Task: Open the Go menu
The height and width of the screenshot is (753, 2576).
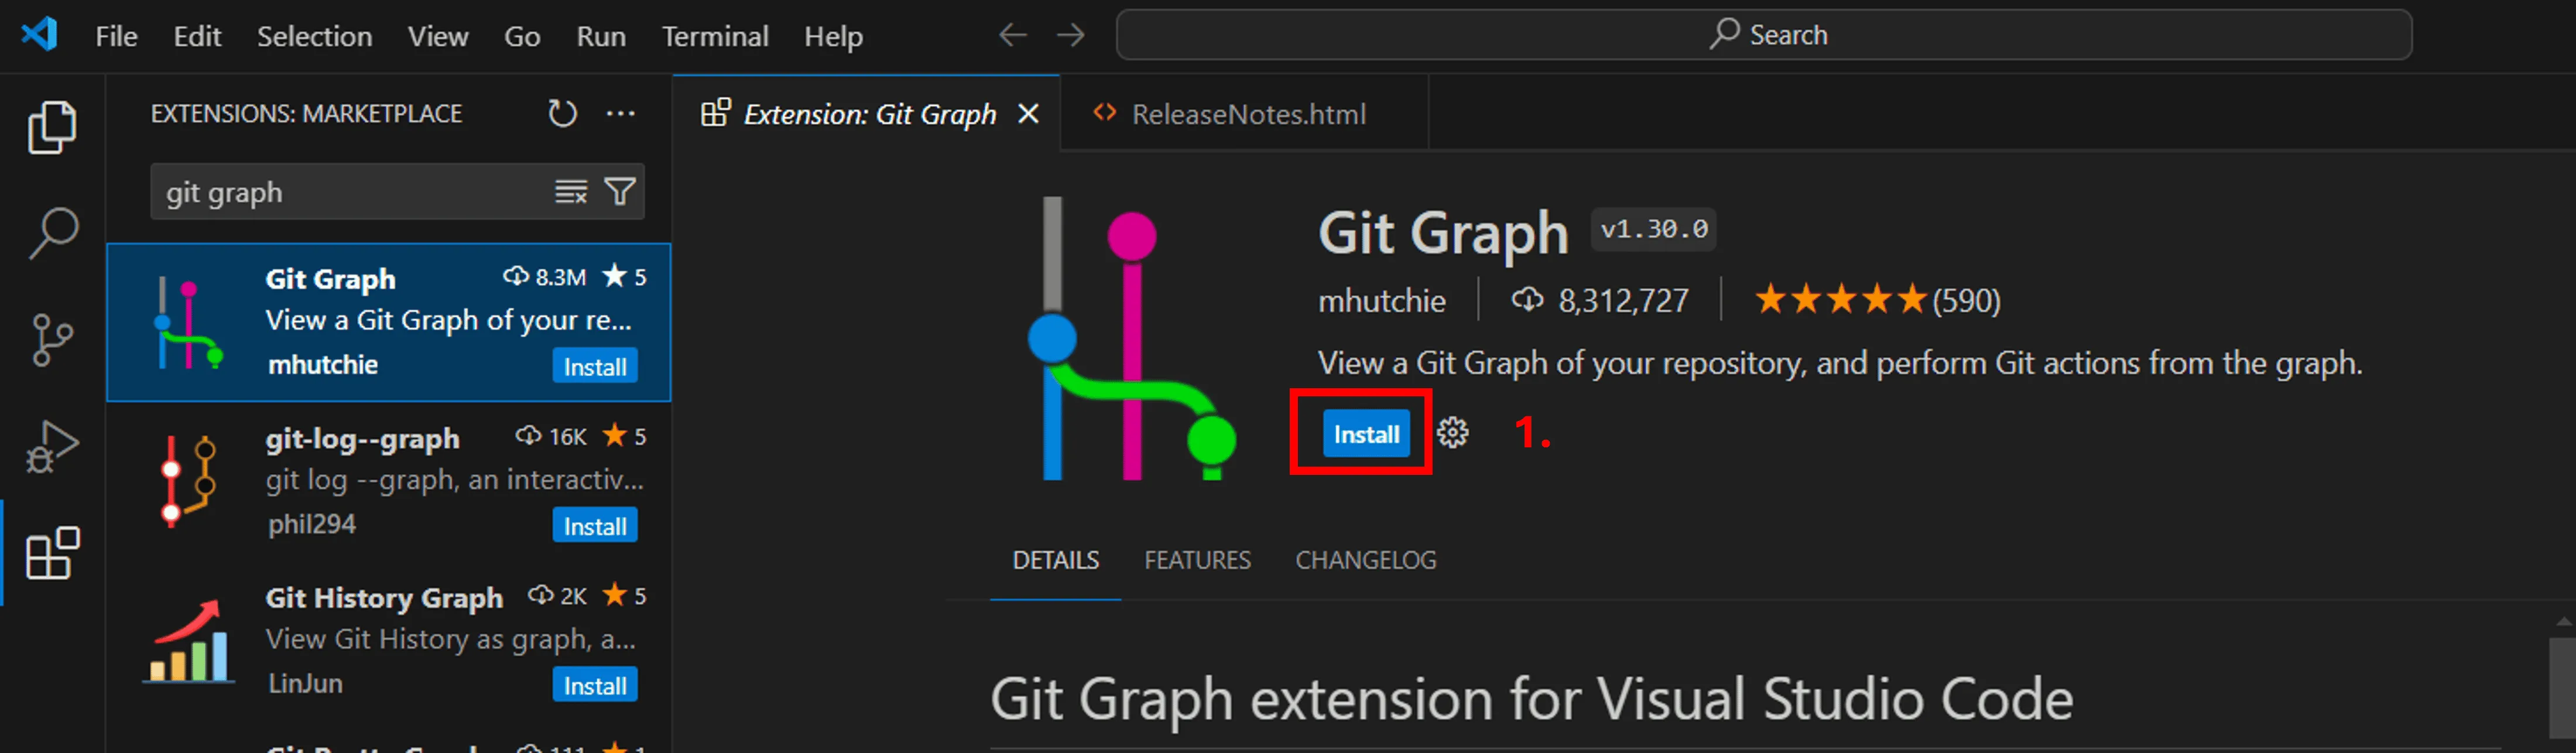Action: click(x=522, y=36)
